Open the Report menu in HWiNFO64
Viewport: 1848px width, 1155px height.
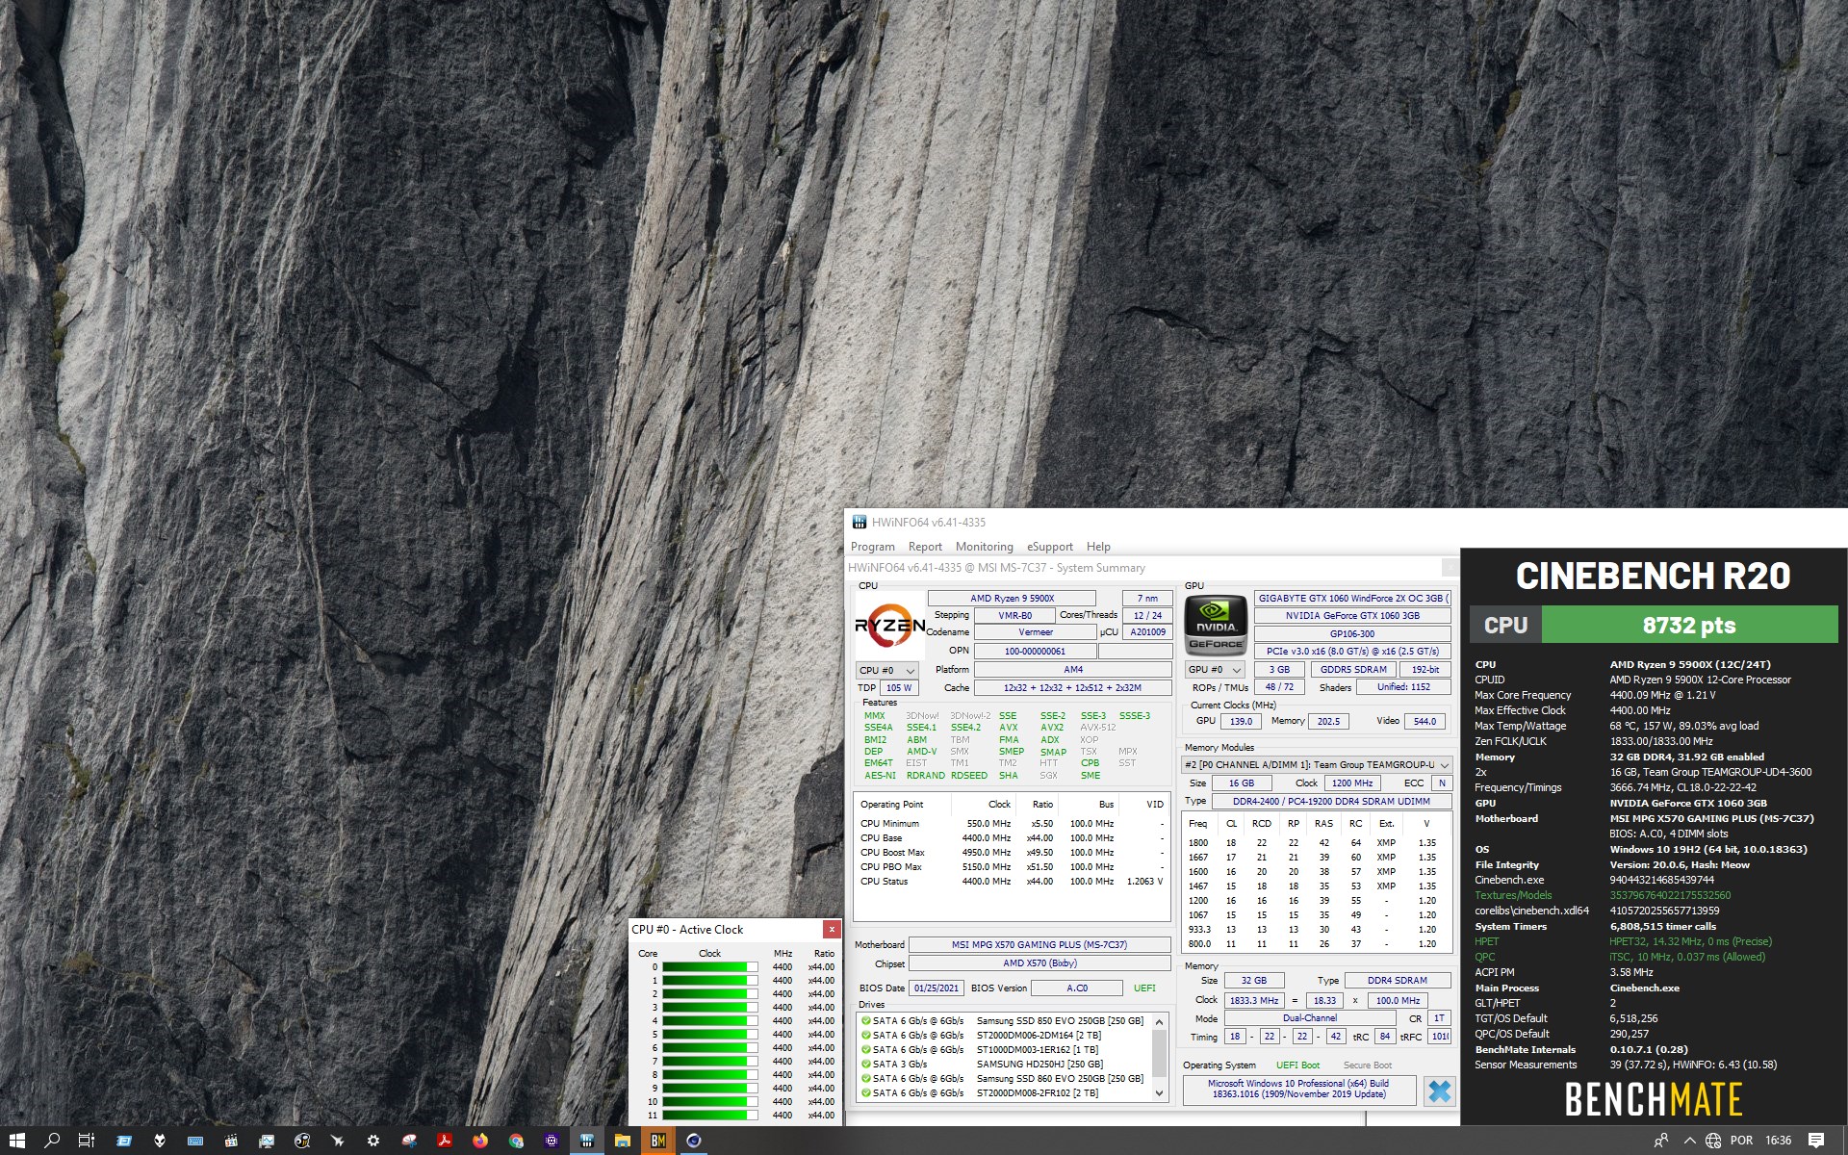pos(925,547)
